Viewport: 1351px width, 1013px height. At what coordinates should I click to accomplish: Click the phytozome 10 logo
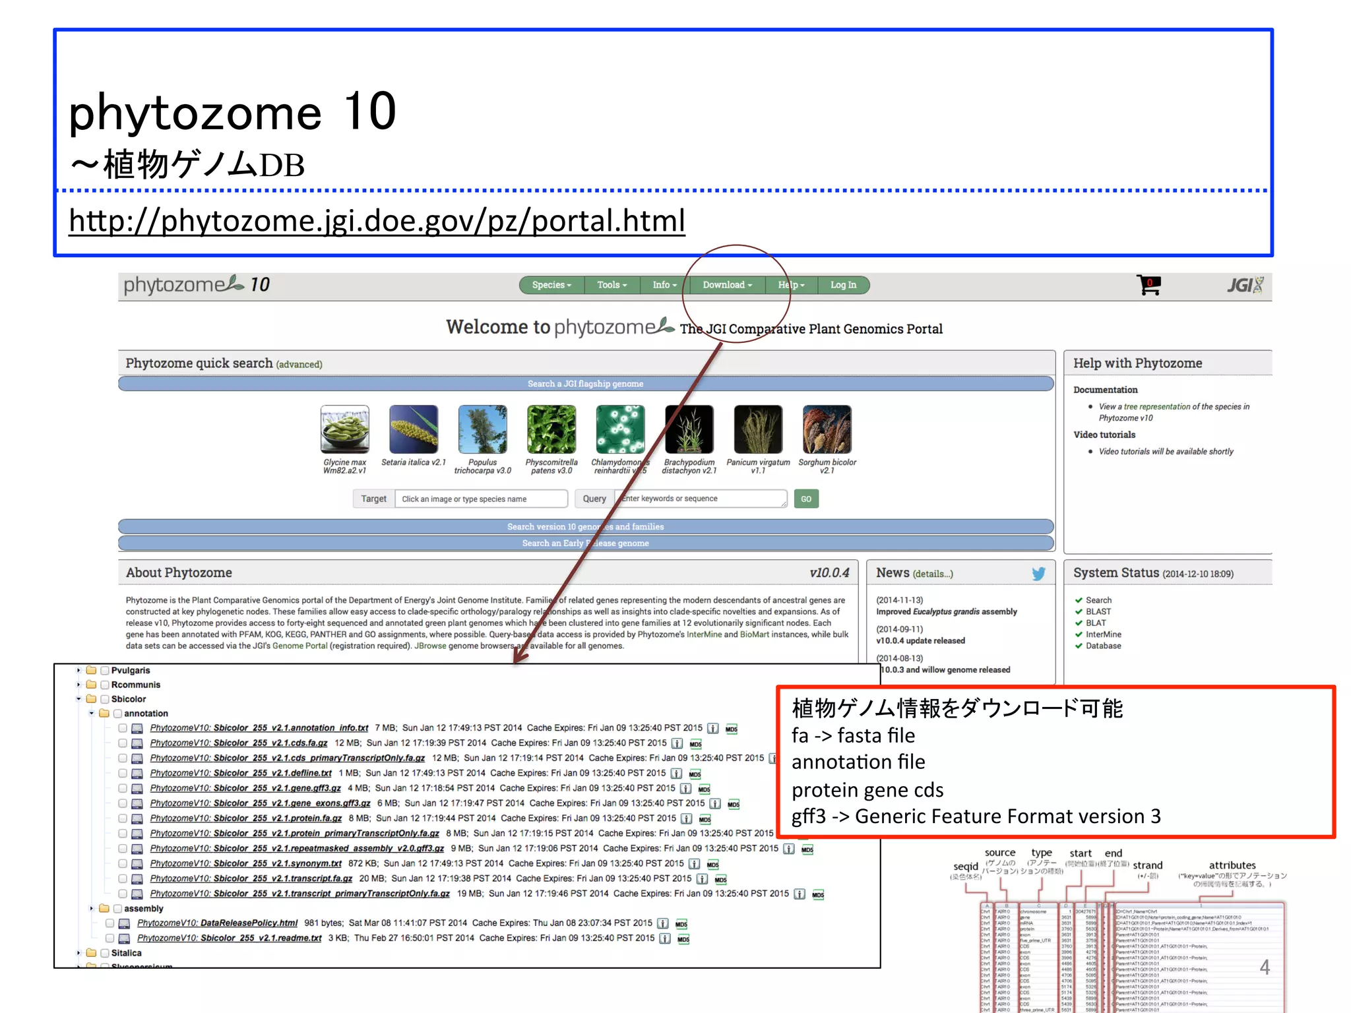[x=197, y=285]
